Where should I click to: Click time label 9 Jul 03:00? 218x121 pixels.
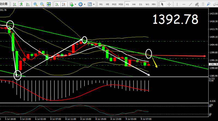click(x=131, y=119)
